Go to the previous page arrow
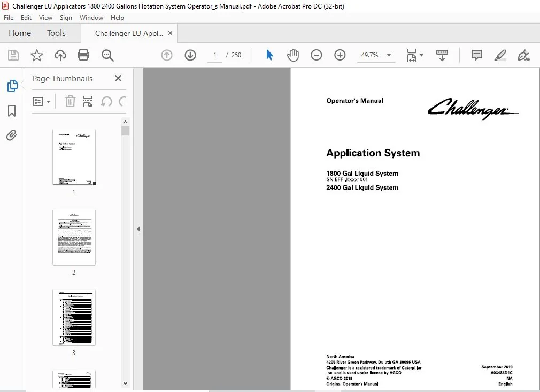The image size is (540, 392). [x=167, y=55]
